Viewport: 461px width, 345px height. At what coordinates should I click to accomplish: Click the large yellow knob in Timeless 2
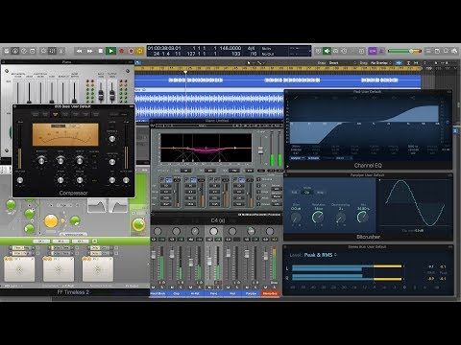[x=51, y=221]
